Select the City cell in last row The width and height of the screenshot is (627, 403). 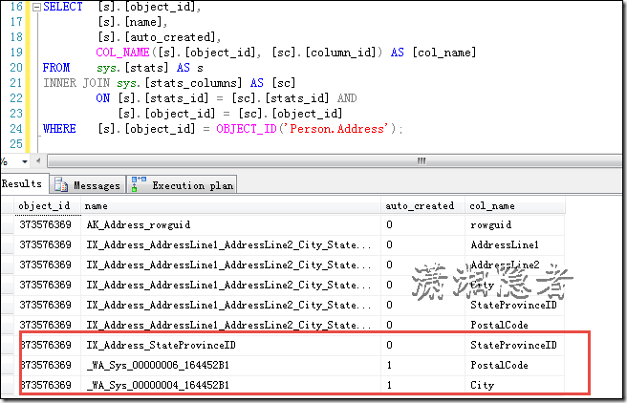481,385
